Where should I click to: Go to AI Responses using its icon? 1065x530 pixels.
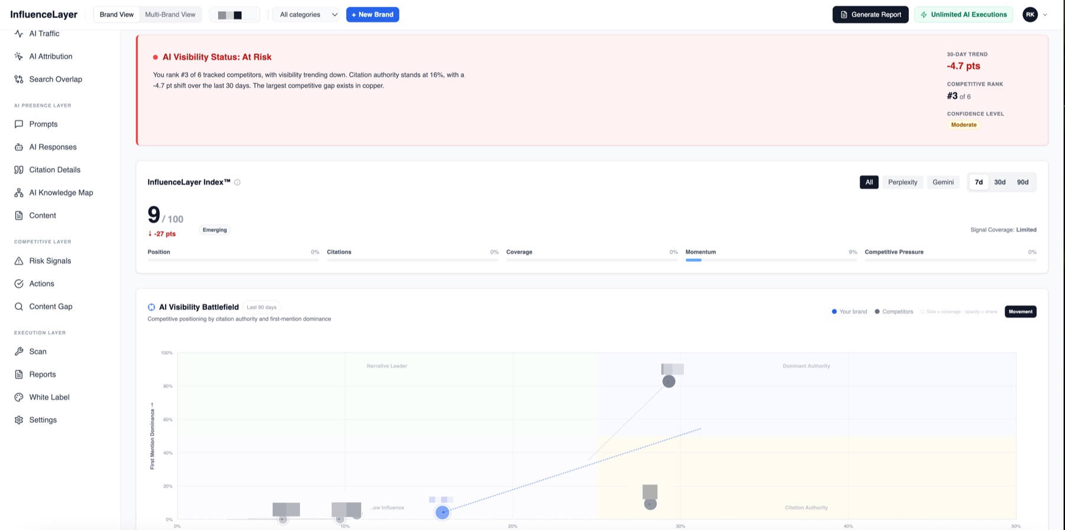pyautogui.click(x=19, y=147)
